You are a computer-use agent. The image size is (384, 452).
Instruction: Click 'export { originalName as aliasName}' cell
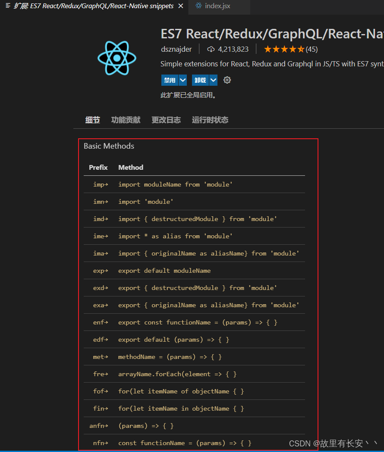[x=208, y=305]
